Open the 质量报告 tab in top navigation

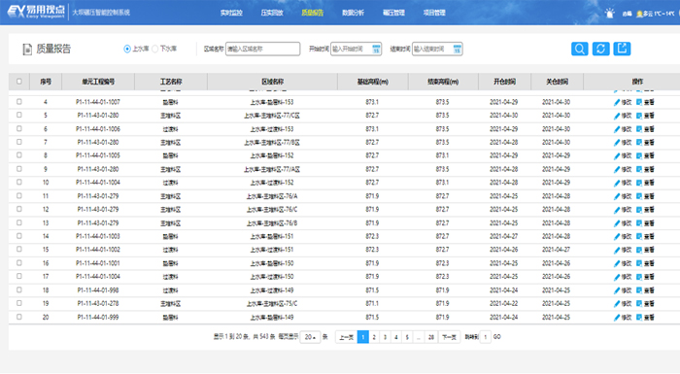312,13
